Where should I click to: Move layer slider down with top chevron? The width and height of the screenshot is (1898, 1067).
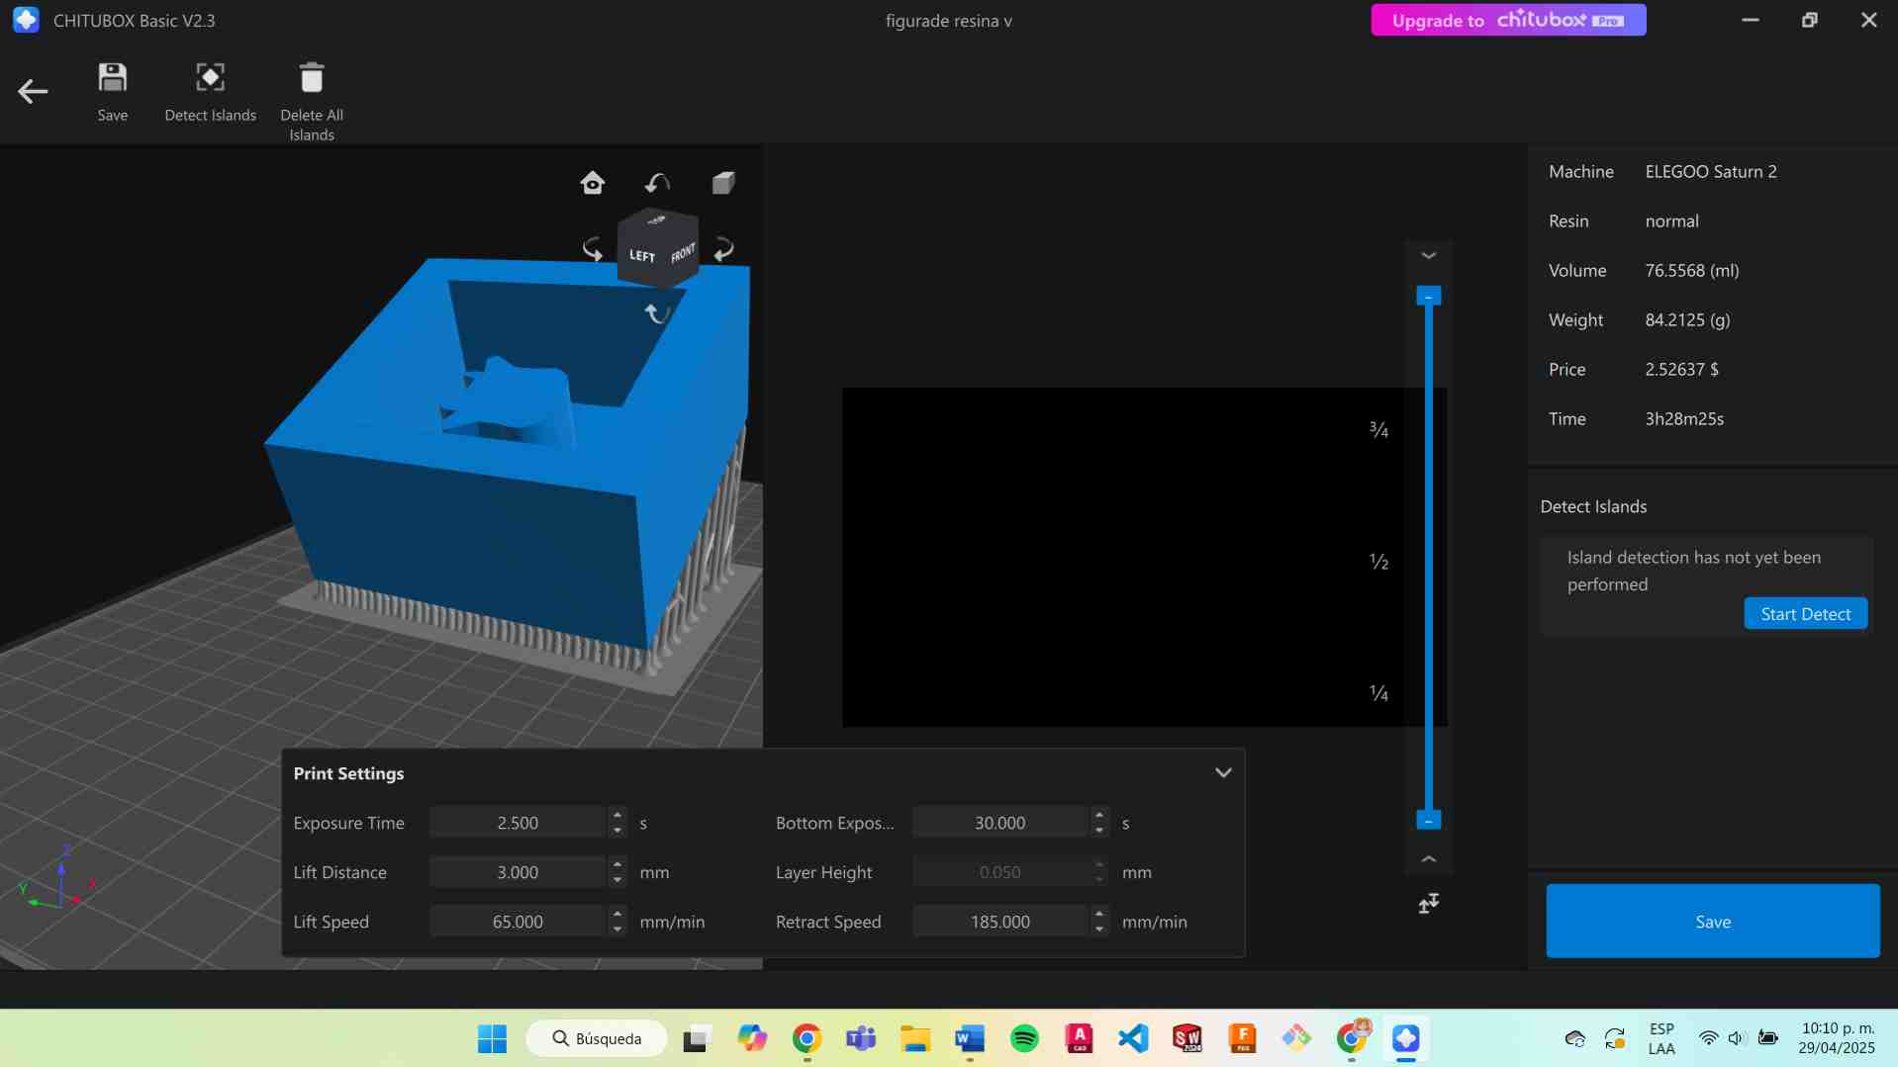(x=1429, y=256)
